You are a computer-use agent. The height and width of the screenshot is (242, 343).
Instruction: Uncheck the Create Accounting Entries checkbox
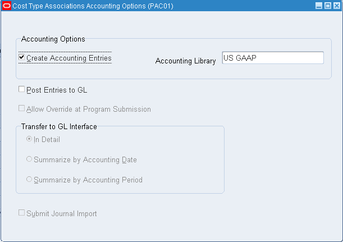[x=22, y=57]
